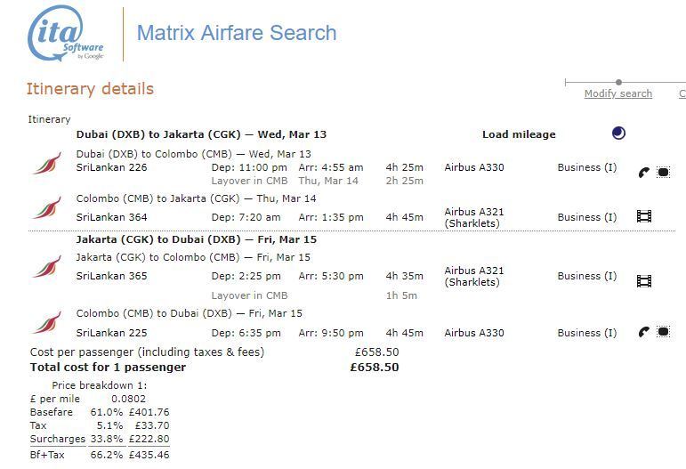
Task: Click SriLankan airline logo beside flight 365
Action: (46, 266)
